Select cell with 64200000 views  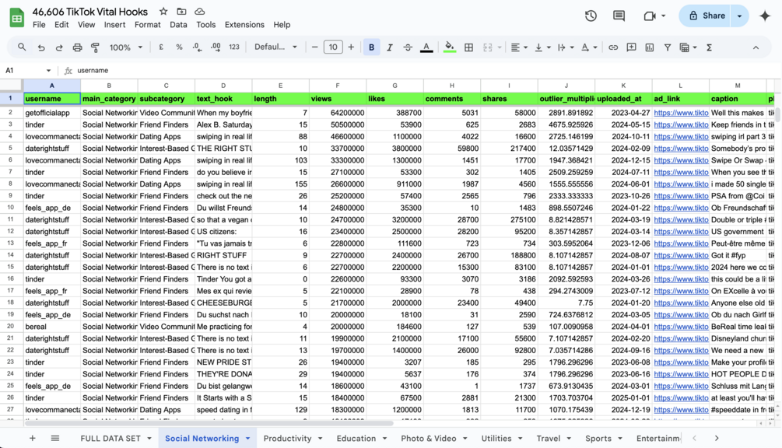pyautogui.click(x=338, y=113)
